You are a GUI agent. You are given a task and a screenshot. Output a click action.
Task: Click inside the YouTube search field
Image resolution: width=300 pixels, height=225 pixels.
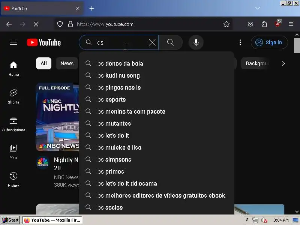point(118,42)
